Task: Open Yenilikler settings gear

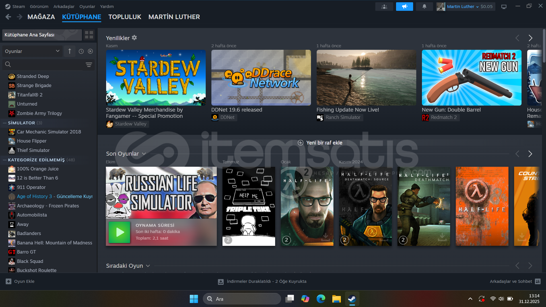Action: (134, 38)
